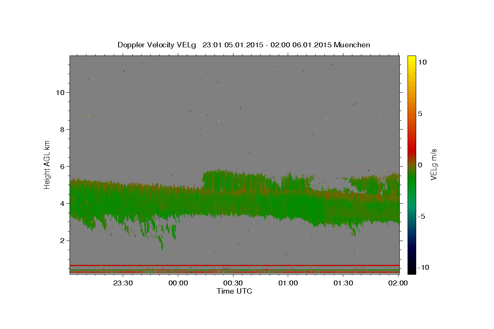
Task: Click the height tick label 2
Action: [x=62, y=240]
